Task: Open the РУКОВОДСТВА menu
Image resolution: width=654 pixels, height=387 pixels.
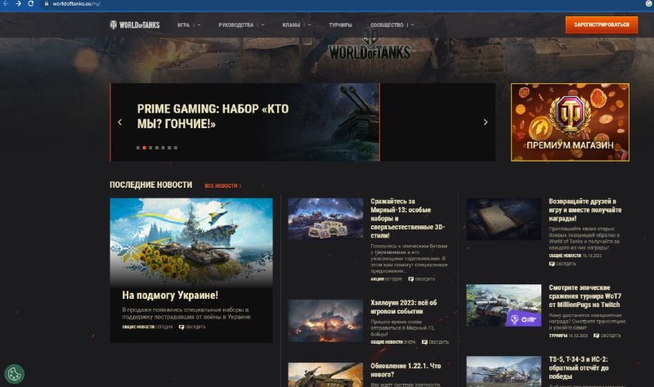Action: (x=235, y=25)
